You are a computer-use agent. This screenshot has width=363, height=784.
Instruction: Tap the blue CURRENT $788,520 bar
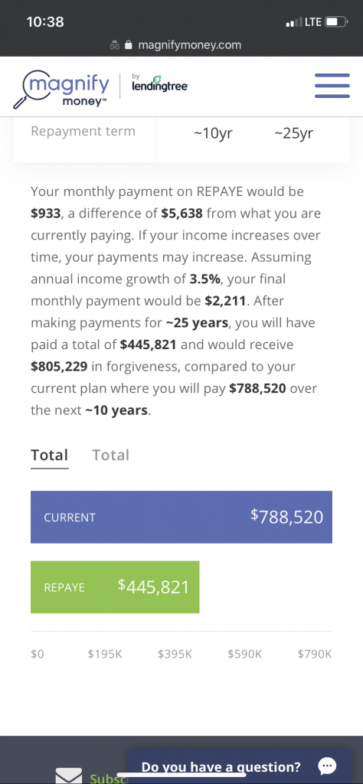point(181,517)
